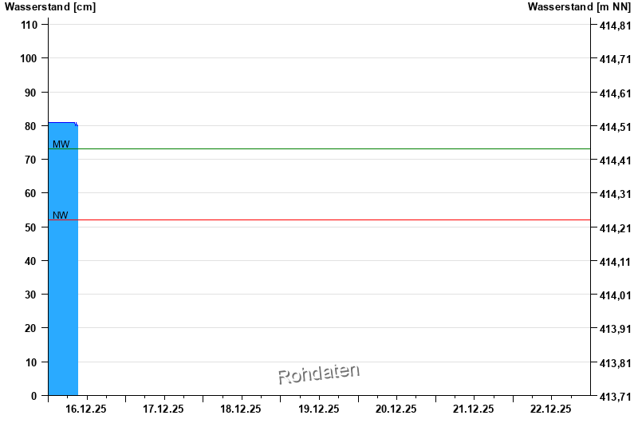Click the NW label on red line
This screenshot has width=638, height=439.
pos(61,215)
